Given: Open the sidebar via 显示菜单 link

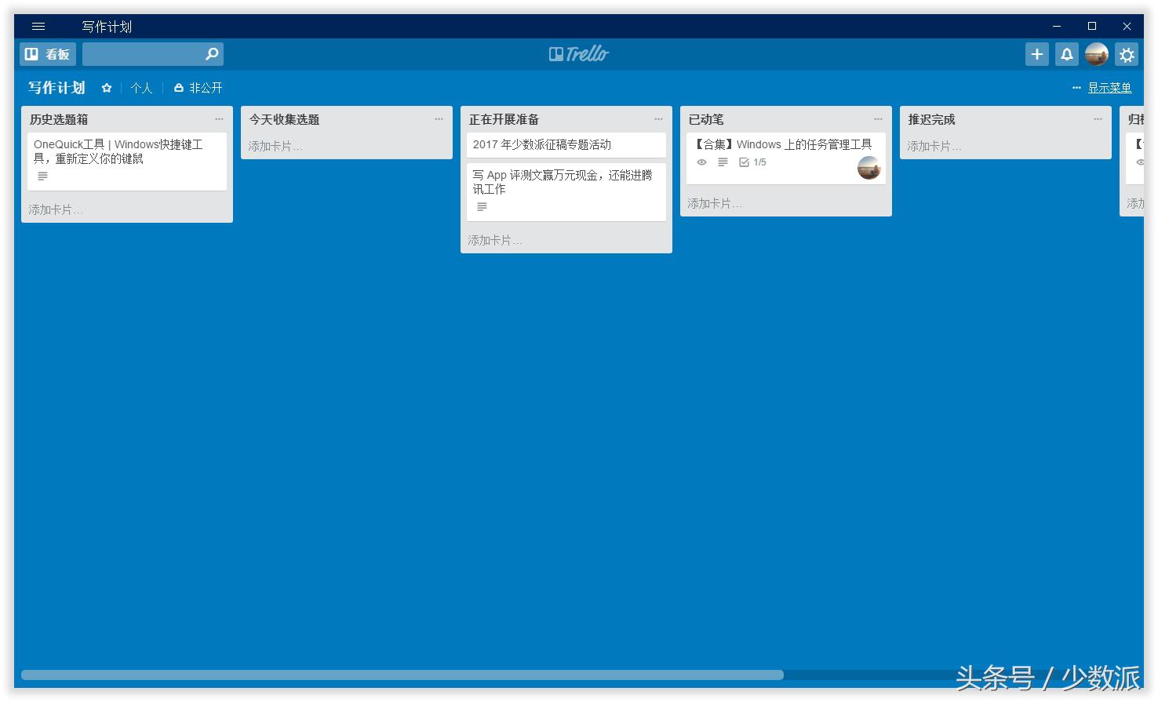Looking at the screenshot, I should [x=1110, y=88].
